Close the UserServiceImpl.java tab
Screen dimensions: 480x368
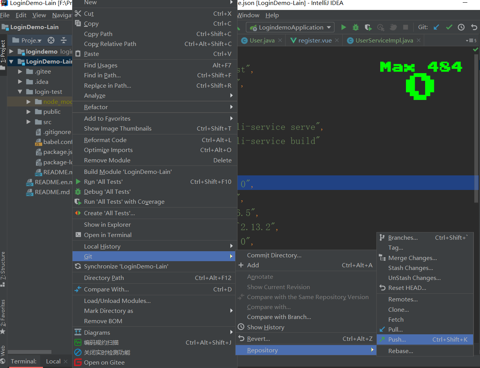419,40
